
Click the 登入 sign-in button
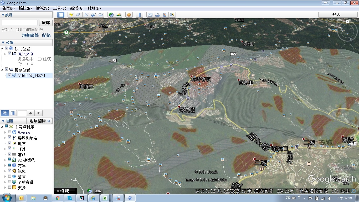tap(336, 15)
